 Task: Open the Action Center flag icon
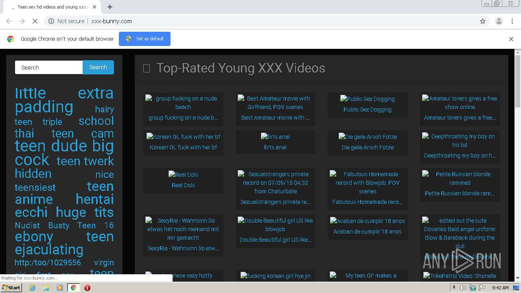tap(482, 288)
